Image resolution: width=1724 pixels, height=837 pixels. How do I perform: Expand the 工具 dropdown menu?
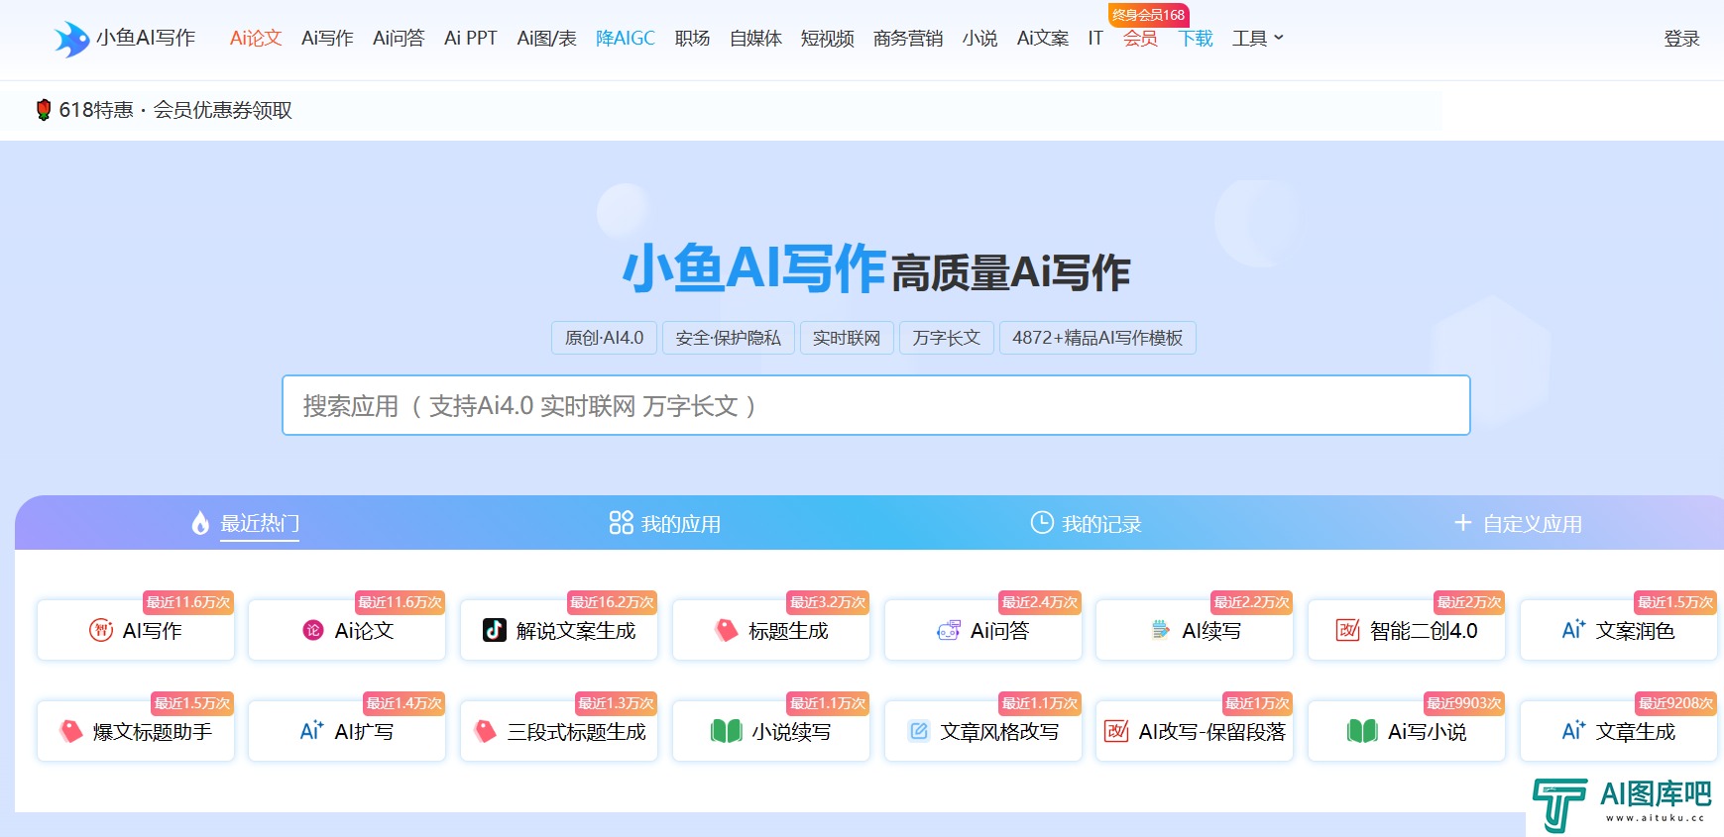(x=1257, y=39)
